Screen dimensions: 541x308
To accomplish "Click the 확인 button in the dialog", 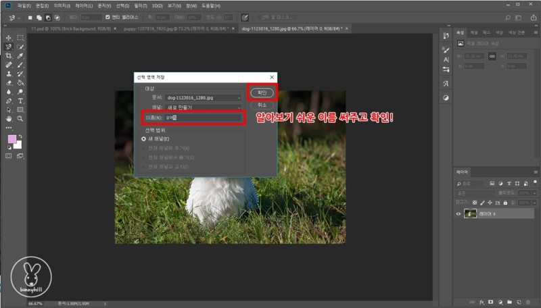I will coord(262,92).
